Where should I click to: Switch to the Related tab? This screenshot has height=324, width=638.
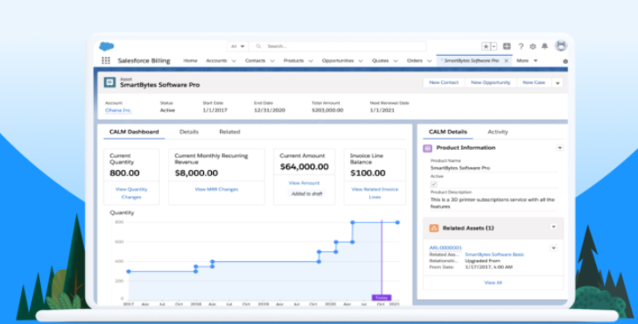pos(230,132)
